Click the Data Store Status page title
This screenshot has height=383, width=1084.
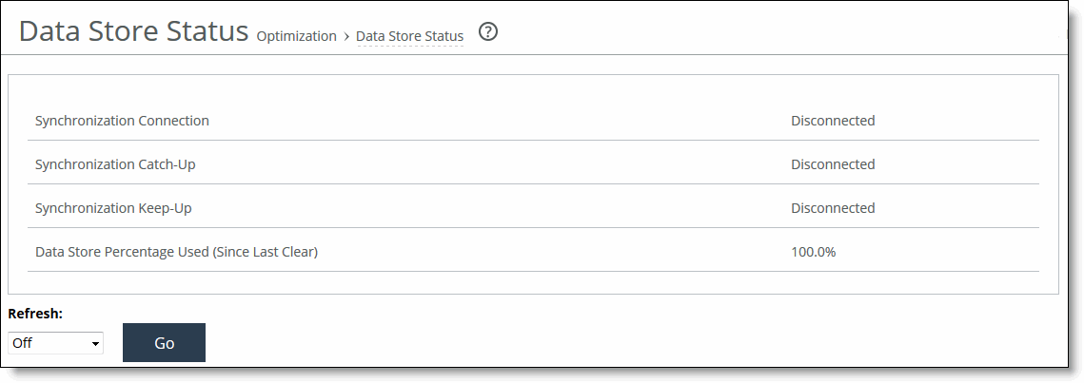coord(133,31)
